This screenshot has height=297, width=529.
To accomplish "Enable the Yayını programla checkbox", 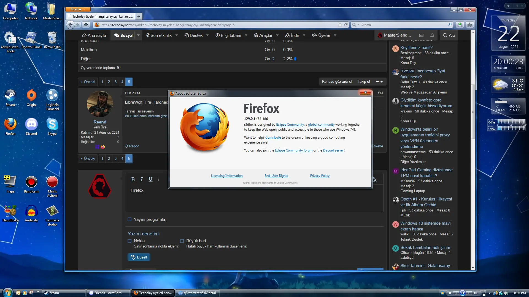I will (129, 219).
